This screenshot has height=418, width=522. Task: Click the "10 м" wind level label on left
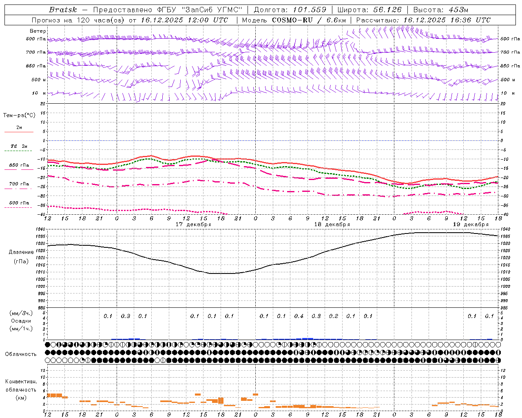pyautogui.click(x=39, y=93)
